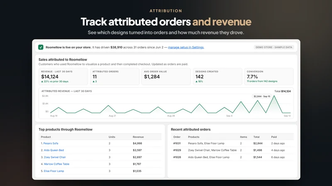
Task: Click the Top products through Roomellow heading
Action: (66, 129)
